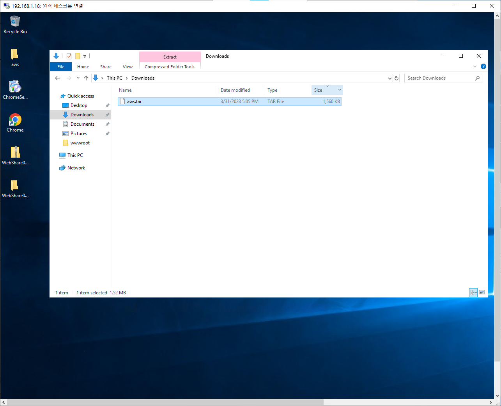Click the TAR File type cell
The width and height of the screenshot is (501, 406).
point(276,101)
